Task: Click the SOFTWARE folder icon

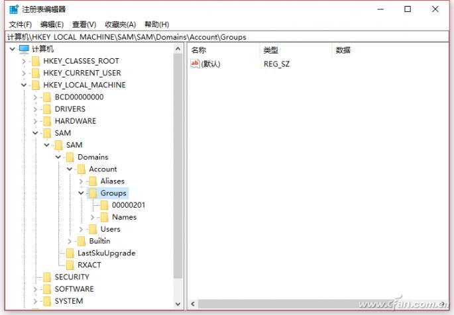Action: pyautogui.click(x=47, y=289)
